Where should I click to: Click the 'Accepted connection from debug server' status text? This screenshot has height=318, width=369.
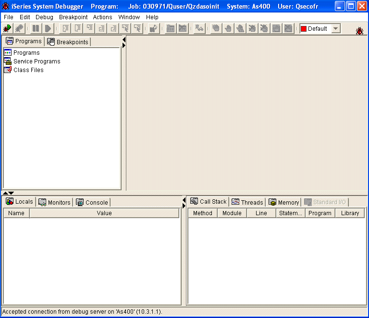tap(82, 312)
